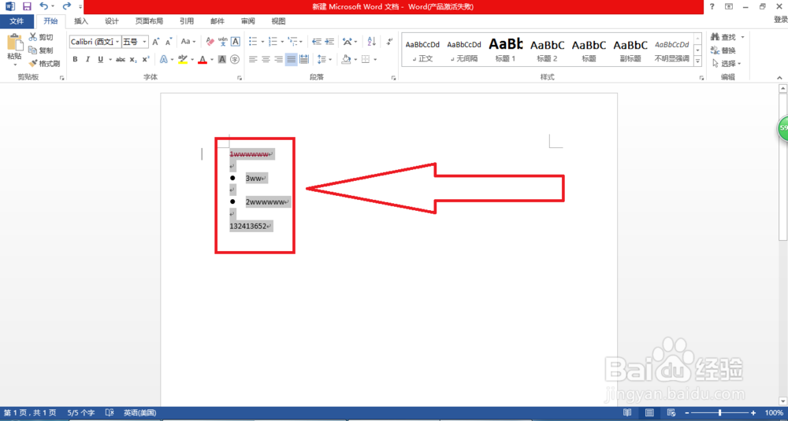Image resolution: width=788 pixels, height=421 pixels.
Task: Align text right
Action: coord(278,59)
